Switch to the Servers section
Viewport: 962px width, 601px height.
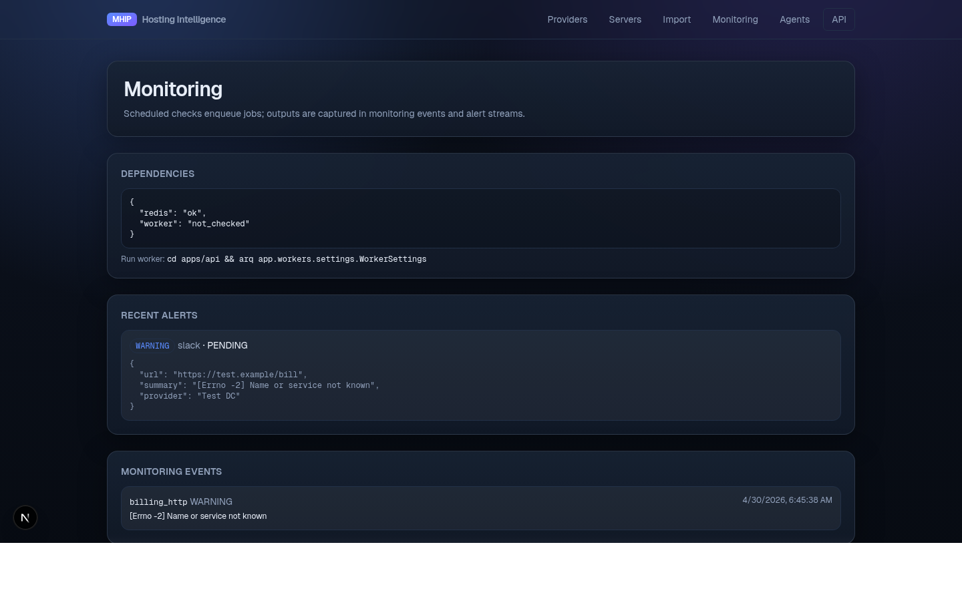tap(625, 19)
